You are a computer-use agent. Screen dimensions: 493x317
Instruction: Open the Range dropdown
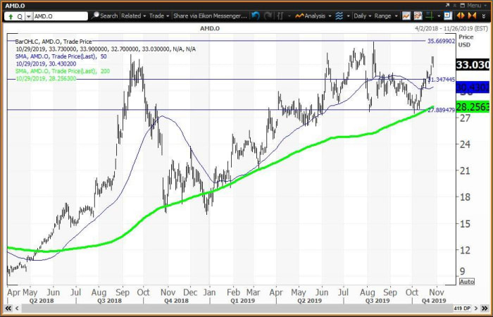386,15
